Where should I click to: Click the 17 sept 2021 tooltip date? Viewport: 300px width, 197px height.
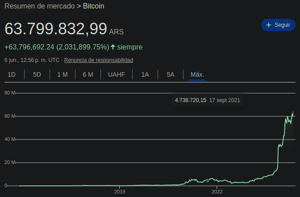pos(225,100)
